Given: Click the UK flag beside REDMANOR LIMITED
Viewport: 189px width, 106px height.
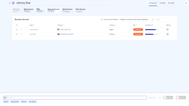Looking at the screenshot, I should (59, 34).
